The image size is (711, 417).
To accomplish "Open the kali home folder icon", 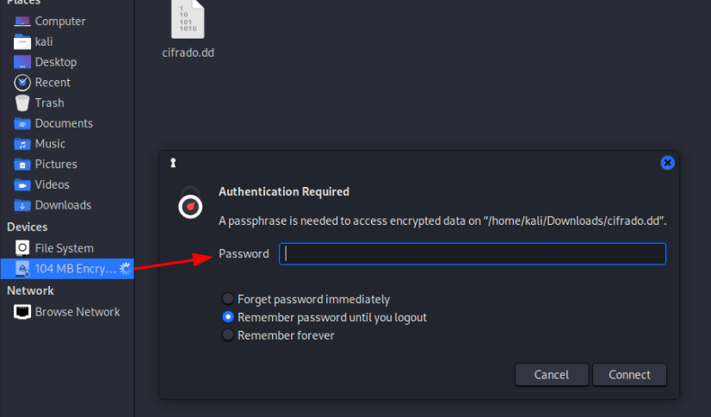I will point(22,41).
